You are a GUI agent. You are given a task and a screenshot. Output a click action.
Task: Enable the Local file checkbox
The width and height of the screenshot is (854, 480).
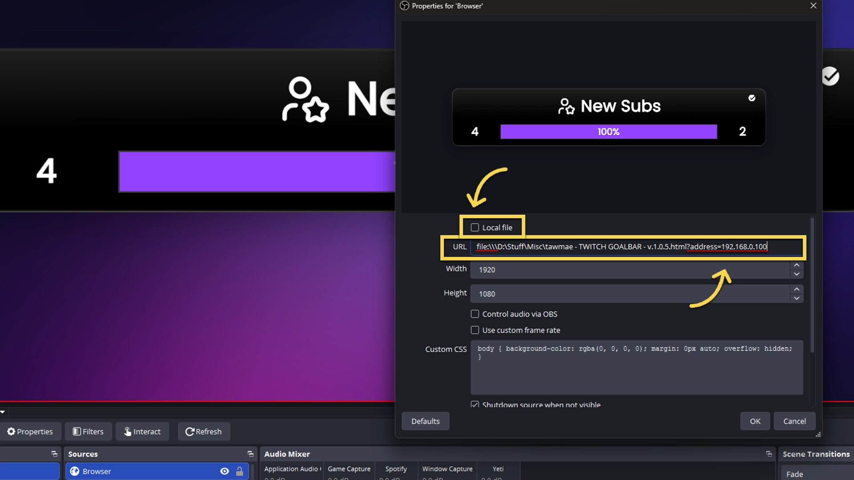475,228
